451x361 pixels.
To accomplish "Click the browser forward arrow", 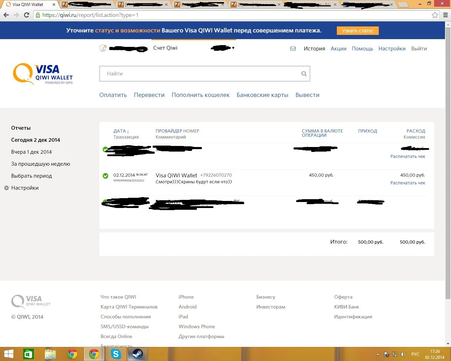I will pyautogui.click(x=16, y=15).
